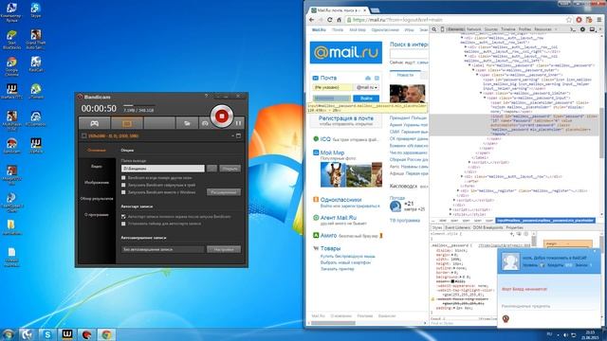Switch to Event Listeners pane in DevTools
The image size is (607, 341).
pyautogui.click(x=457, y=227)
